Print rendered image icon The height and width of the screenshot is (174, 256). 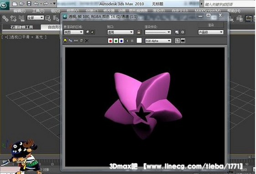tap(81, 41)
